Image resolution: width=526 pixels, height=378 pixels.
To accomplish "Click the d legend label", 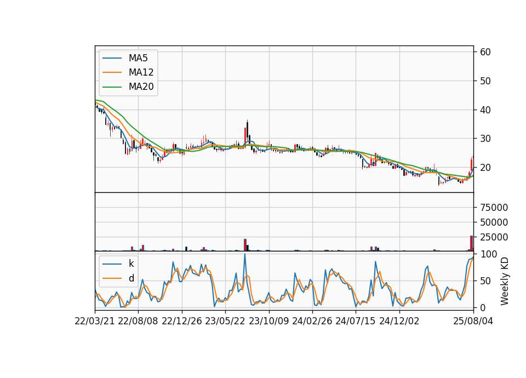I will click(x=131, y=278).
